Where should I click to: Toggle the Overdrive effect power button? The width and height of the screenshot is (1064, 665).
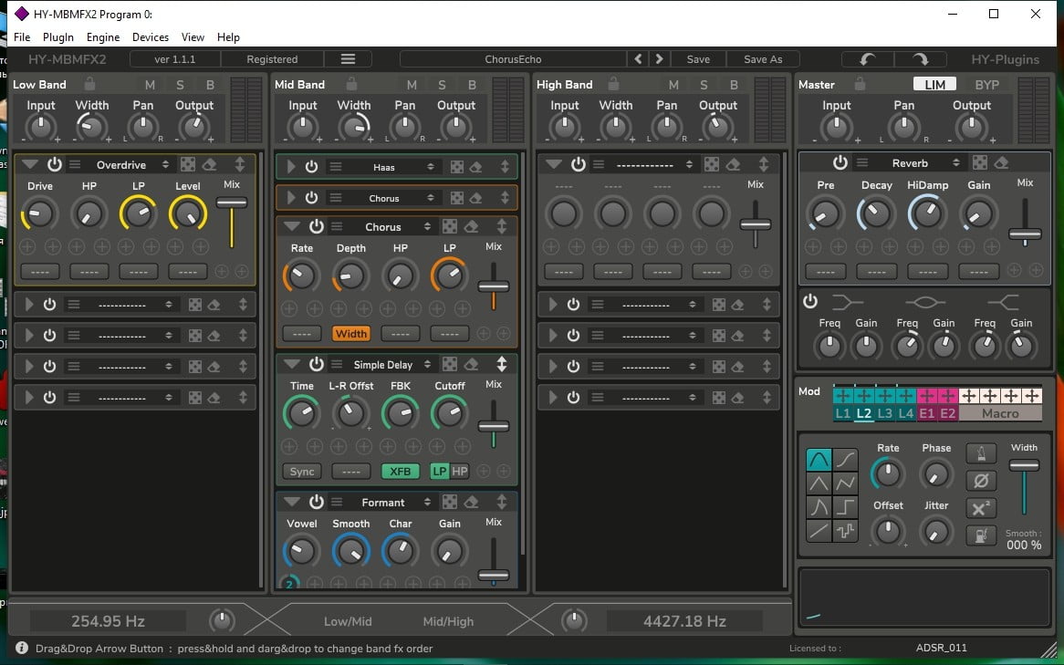[x=54, y=165]
